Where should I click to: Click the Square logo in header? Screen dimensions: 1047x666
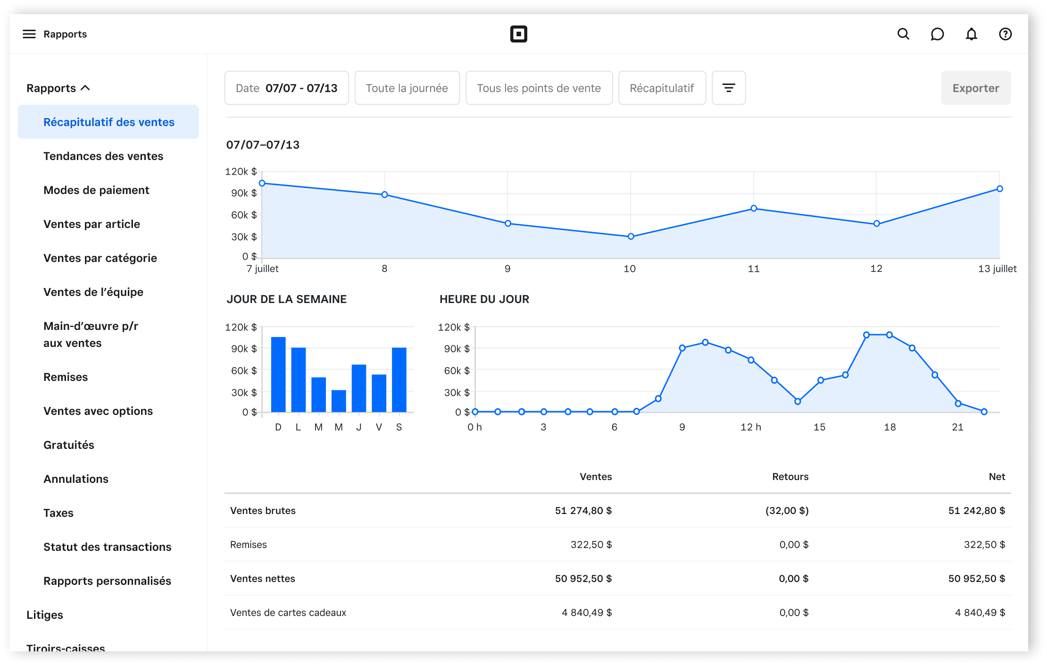[518, 34]
